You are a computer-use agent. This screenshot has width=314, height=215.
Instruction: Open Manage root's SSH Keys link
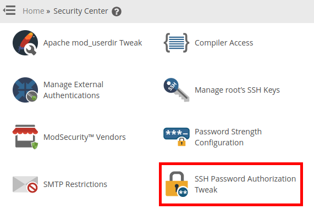pos(238,90)
